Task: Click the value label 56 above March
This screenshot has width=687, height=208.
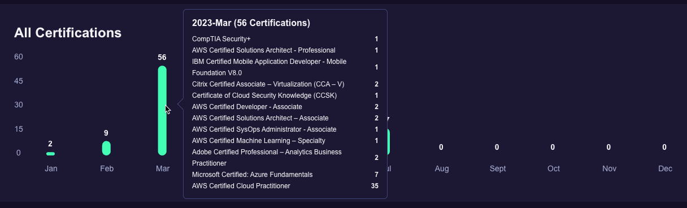Action: [162, 57]
